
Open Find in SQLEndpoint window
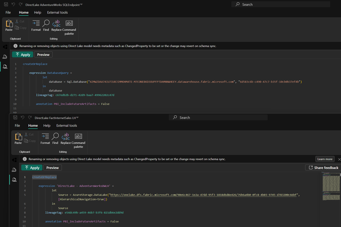click(46, 26)
